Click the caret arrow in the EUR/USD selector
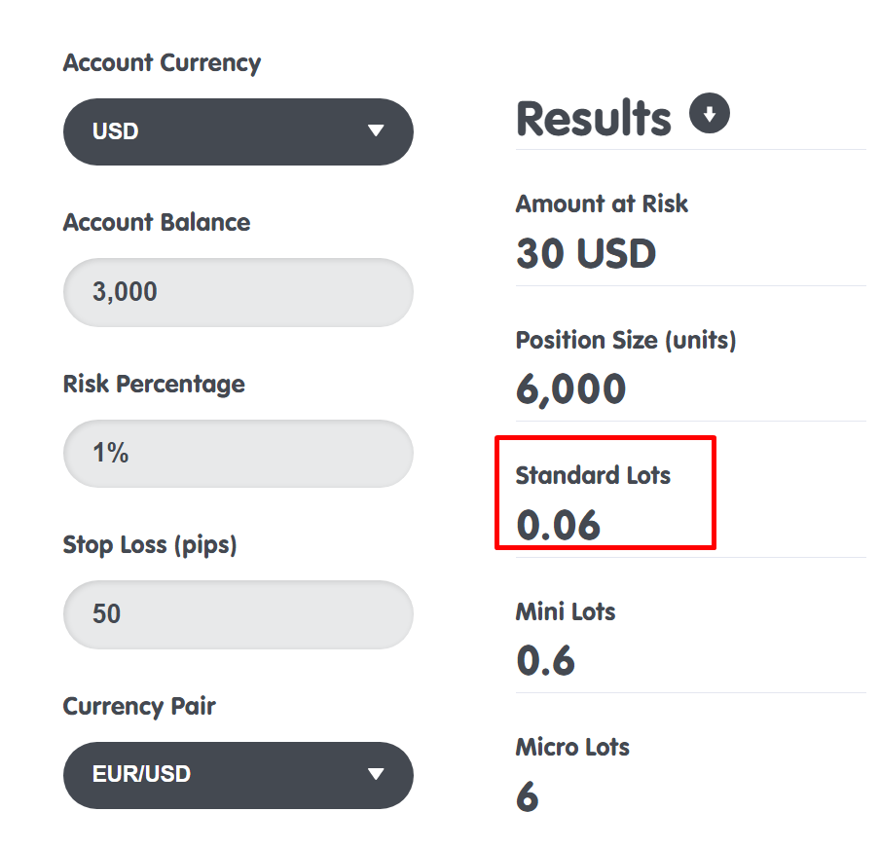880x849 pixels. (x=376, y=775)
